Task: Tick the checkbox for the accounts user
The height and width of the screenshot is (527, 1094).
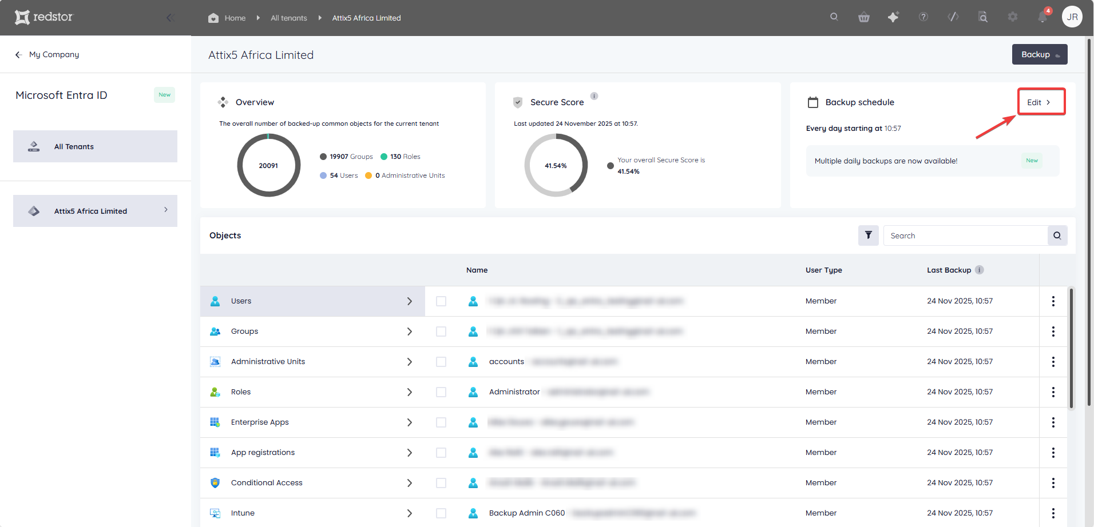Action: click(441, 362)
